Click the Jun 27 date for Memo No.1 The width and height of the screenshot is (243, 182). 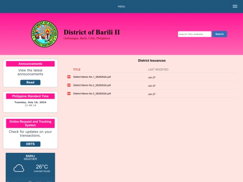coord(152,77)
